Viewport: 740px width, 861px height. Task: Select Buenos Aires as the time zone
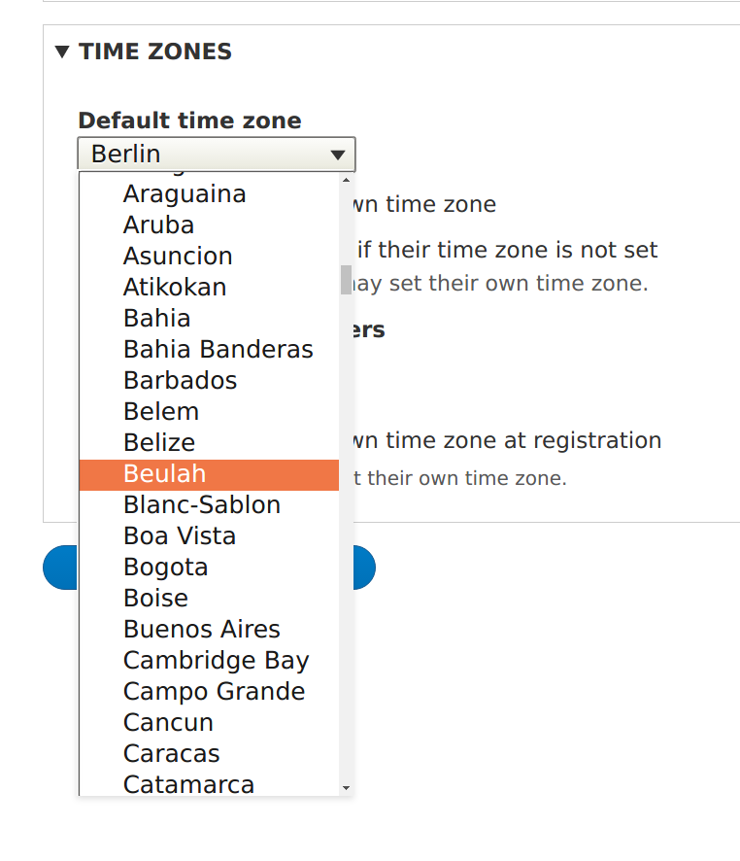tap(202, 629)
